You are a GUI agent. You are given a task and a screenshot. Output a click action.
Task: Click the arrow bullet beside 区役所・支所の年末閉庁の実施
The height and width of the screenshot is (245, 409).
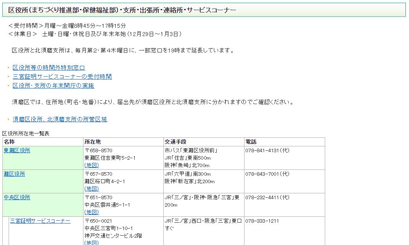tap(9, 86)
